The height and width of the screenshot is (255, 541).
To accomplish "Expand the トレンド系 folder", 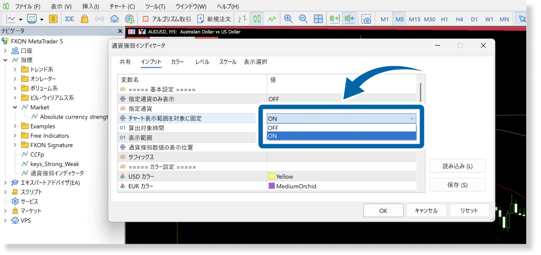I will (x=15, y=70).
